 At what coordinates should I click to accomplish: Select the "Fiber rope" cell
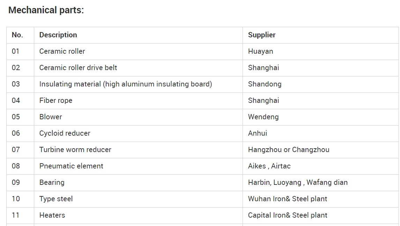point(56,100)
